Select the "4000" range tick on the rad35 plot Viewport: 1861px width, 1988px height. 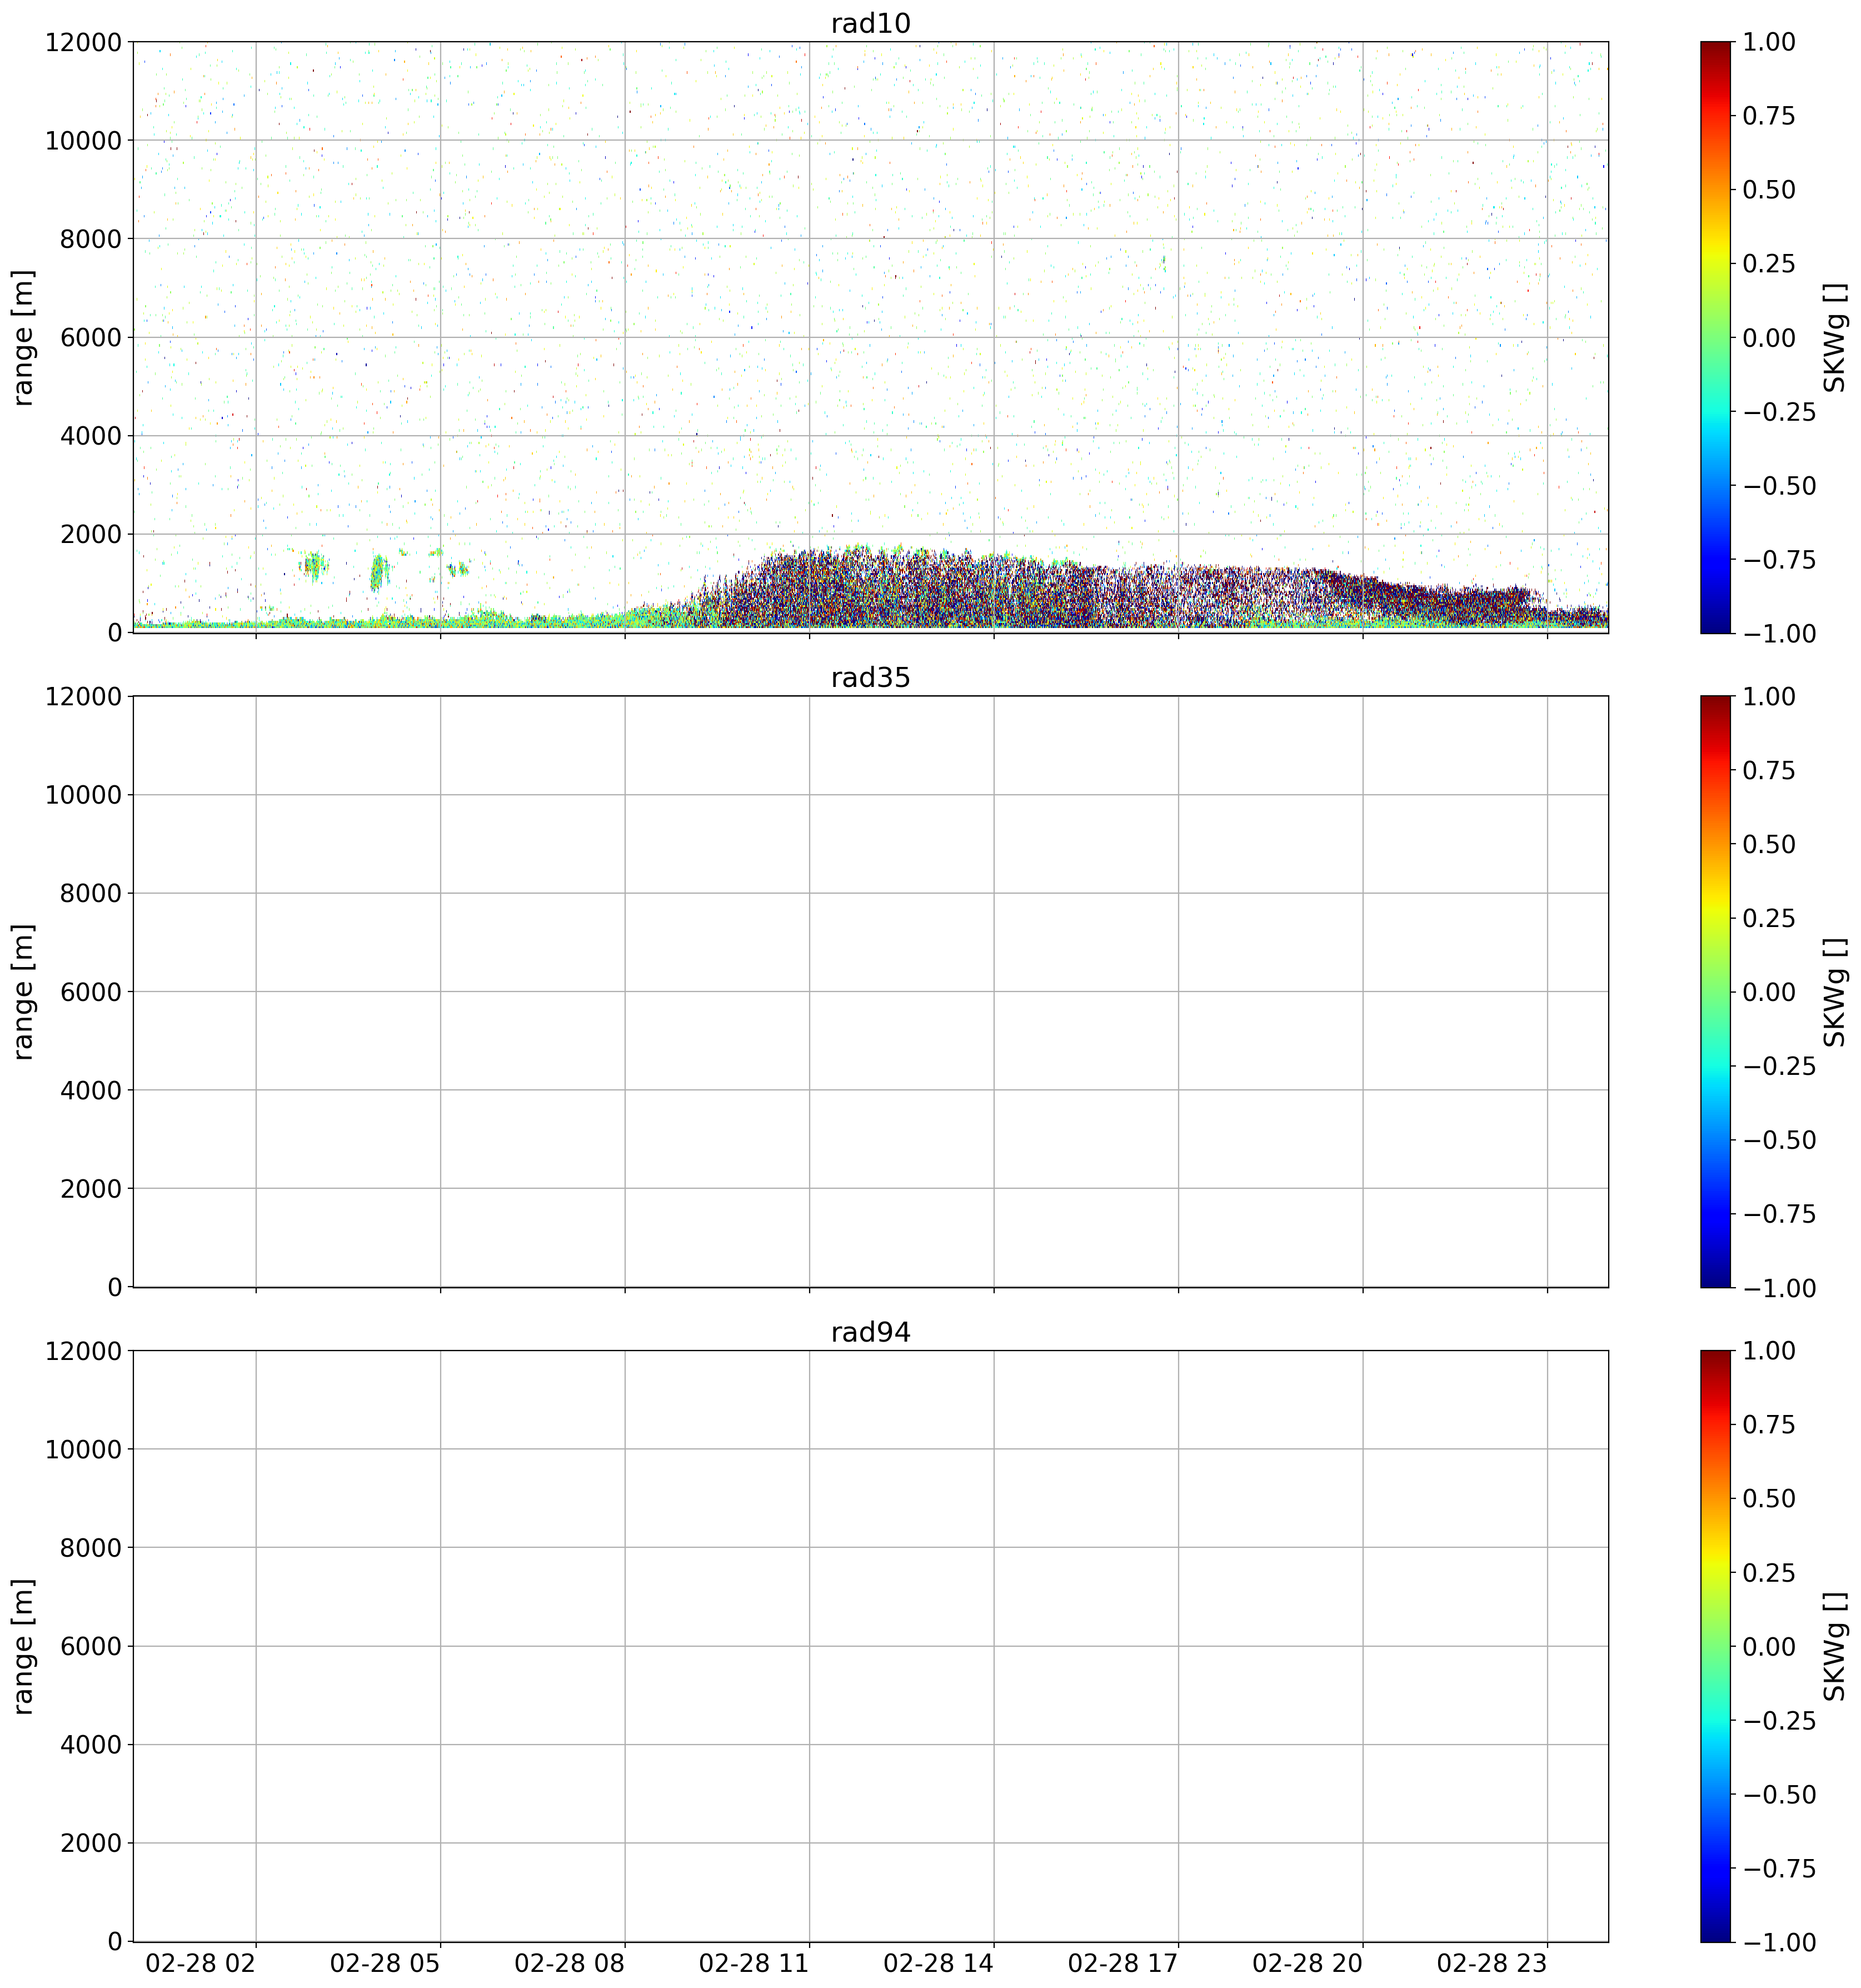click(x=91, y=1090)
